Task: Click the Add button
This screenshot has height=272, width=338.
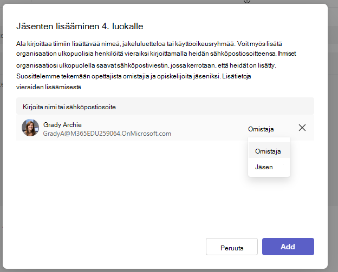Action: tap(288, 247)
